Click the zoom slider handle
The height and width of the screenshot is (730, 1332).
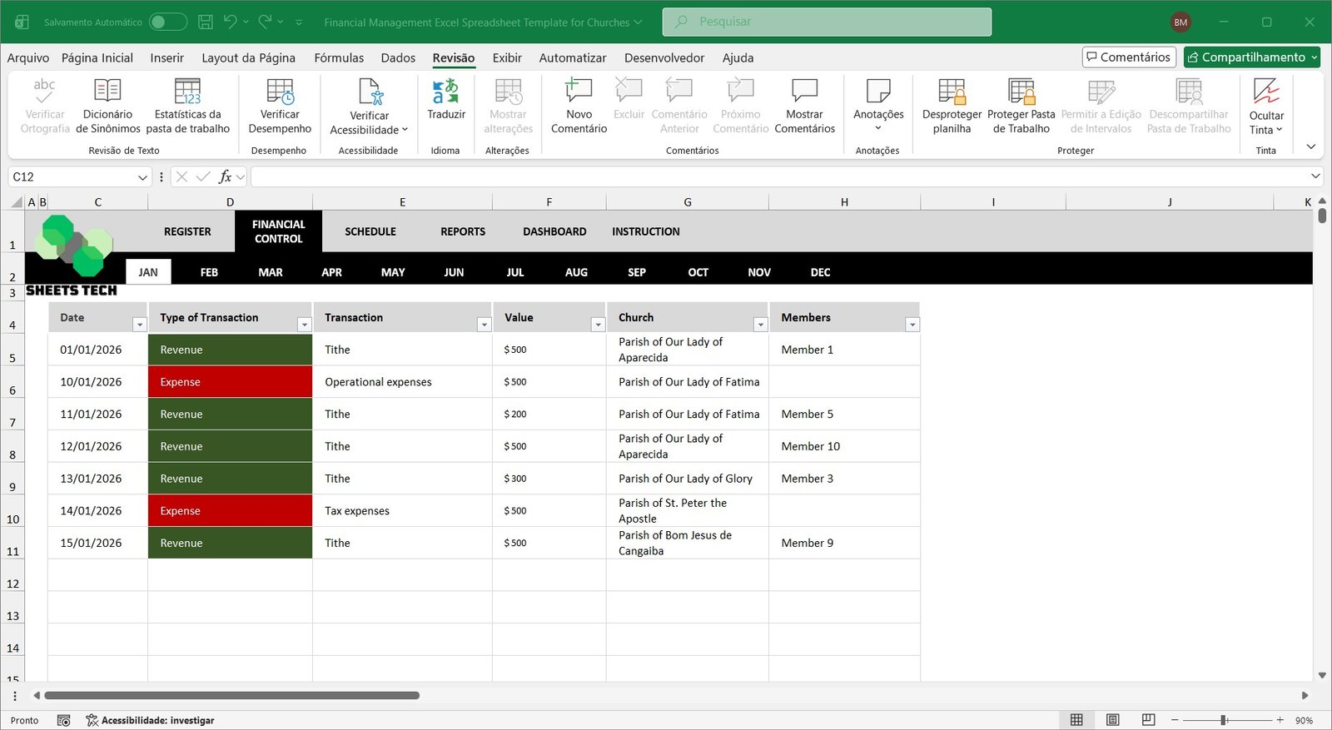1224,720
